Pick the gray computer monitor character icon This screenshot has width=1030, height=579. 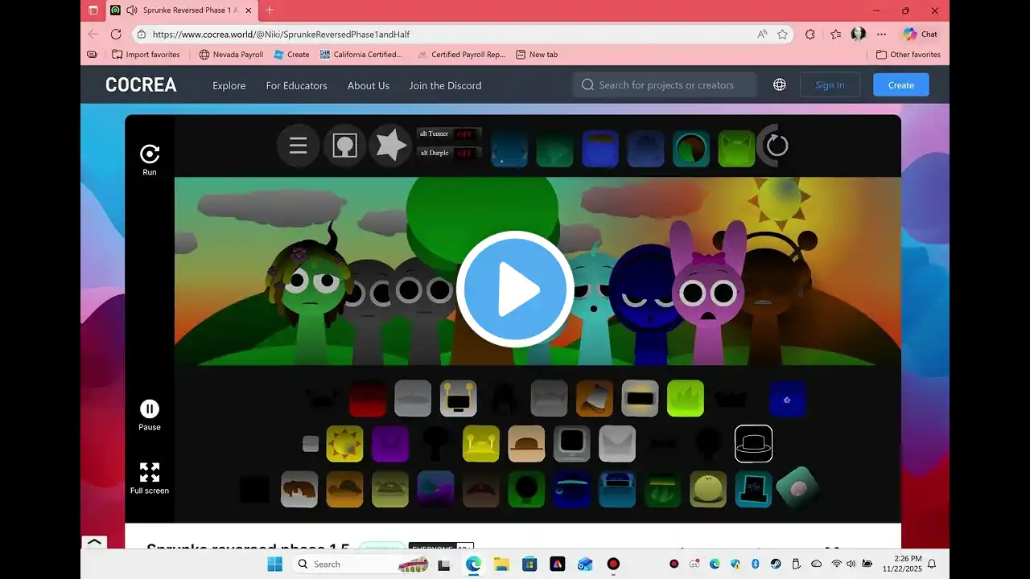point(572,444)
